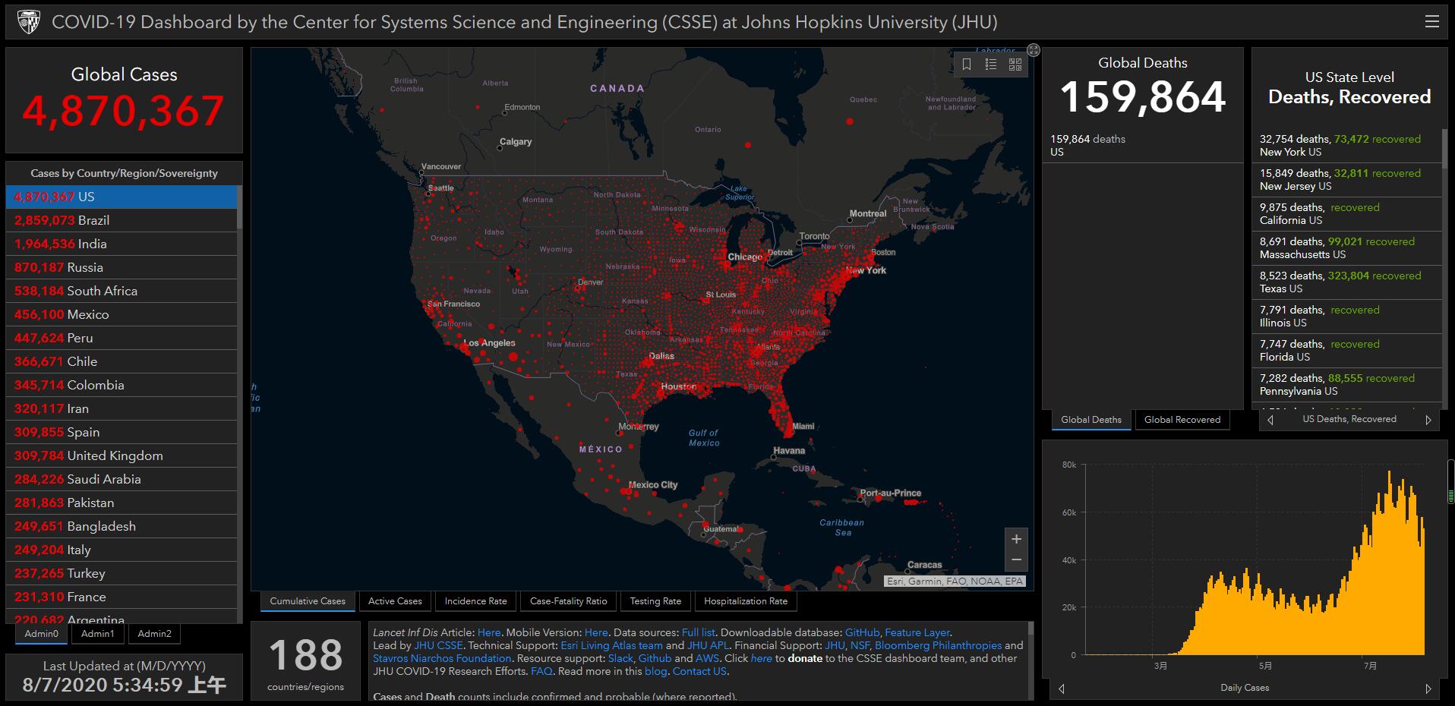Visit the JHU CSSE link

pos(438,645)
